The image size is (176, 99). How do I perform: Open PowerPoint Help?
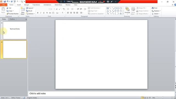(175, 5)
